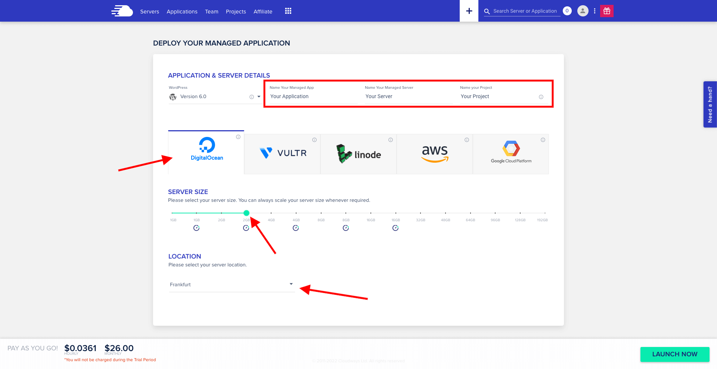The width and height of the screenshot is (717, 369).
Task: Click info icon in project name field
Action: pyautogui.click(x=541, y=97)
